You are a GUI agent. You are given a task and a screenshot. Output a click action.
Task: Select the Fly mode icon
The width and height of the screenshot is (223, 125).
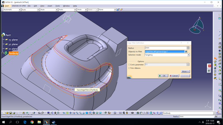[64, 113]
